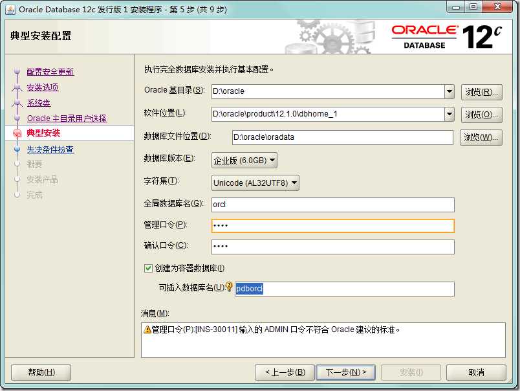520x391 pixels.
Task: Go to the 系统类 step
Action: pos(38,103)
